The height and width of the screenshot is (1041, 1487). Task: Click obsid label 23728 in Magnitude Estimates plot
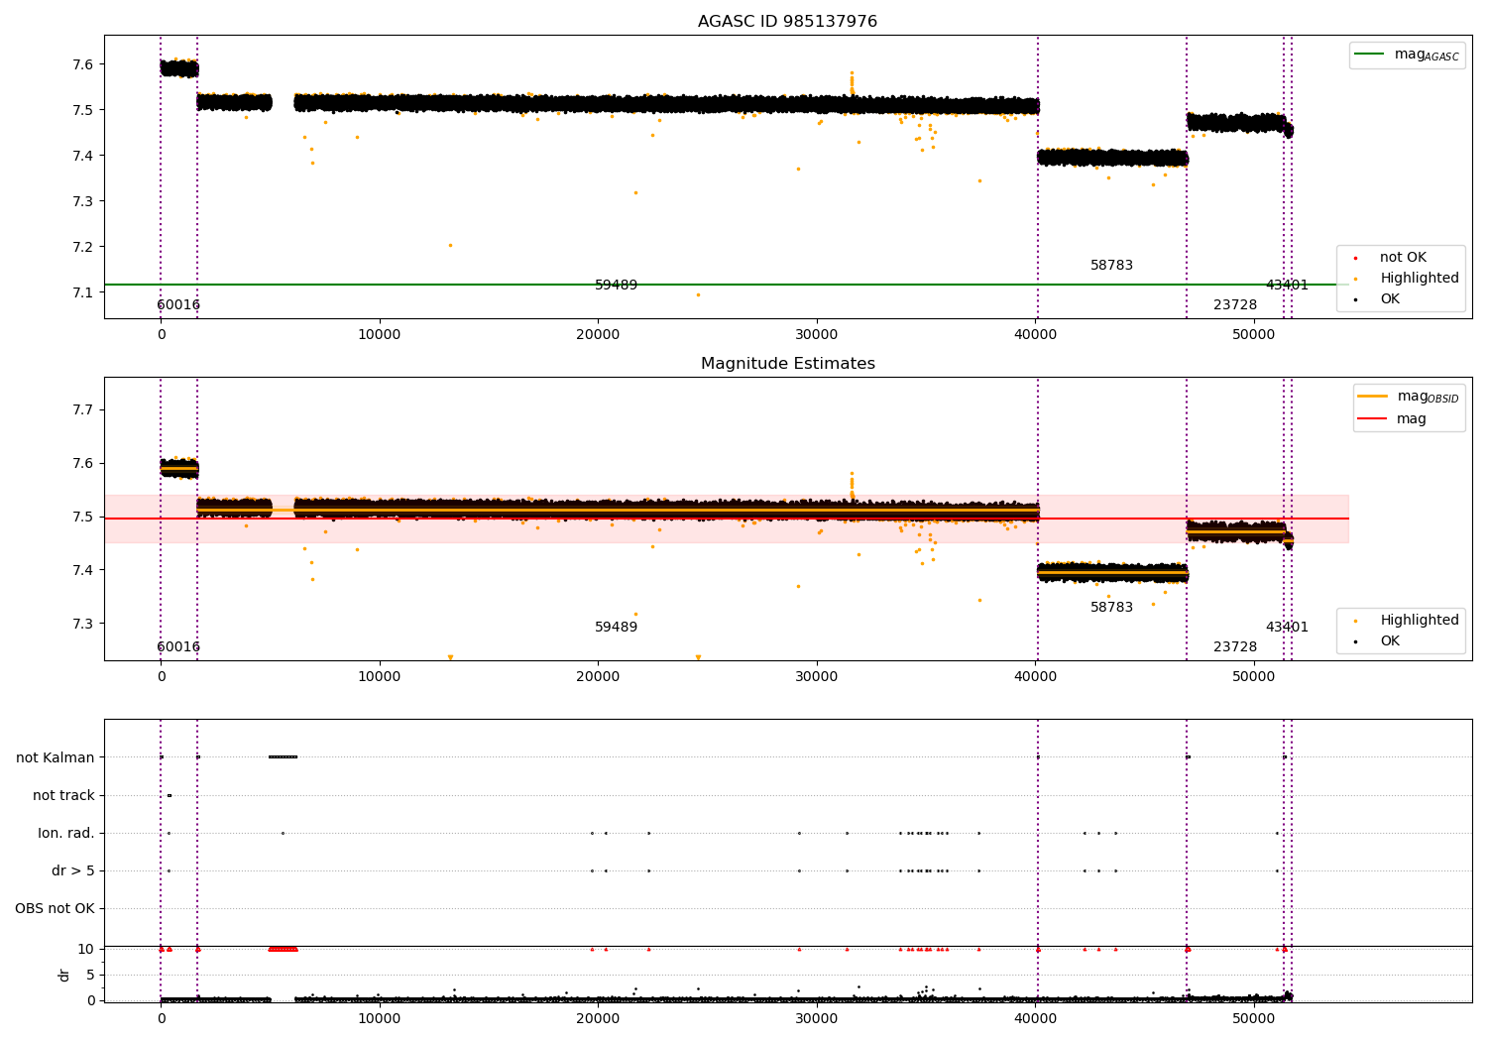tap(1235, 647)
